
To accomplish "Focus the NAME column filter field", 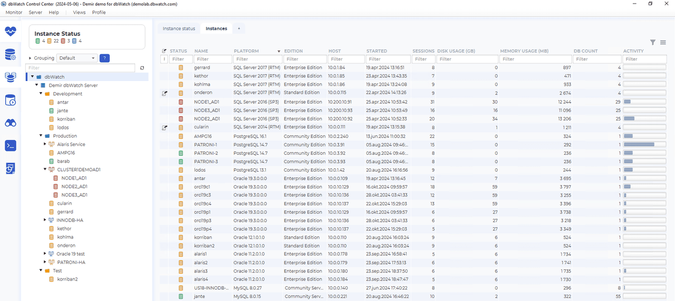I will (x=213, y=59).
